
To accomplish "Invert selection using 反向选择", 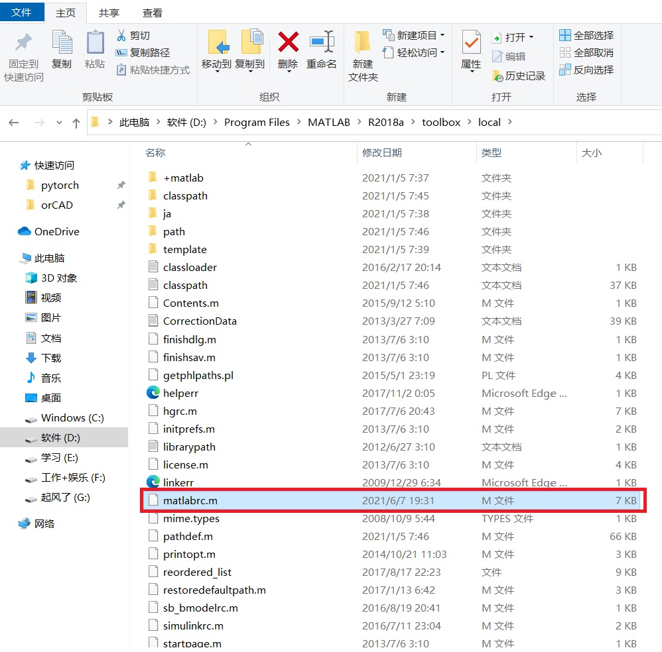I will (586, 70).
